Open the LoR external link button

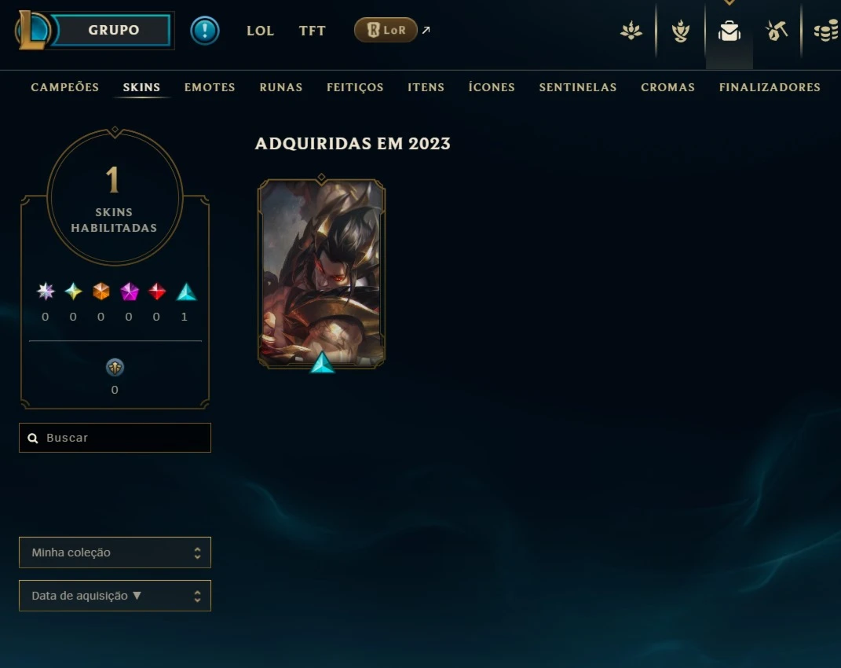click(x=386, y=30)
